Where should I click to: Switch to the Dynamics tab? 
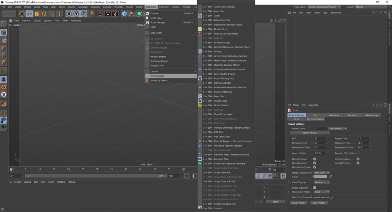tap(353, 115)
